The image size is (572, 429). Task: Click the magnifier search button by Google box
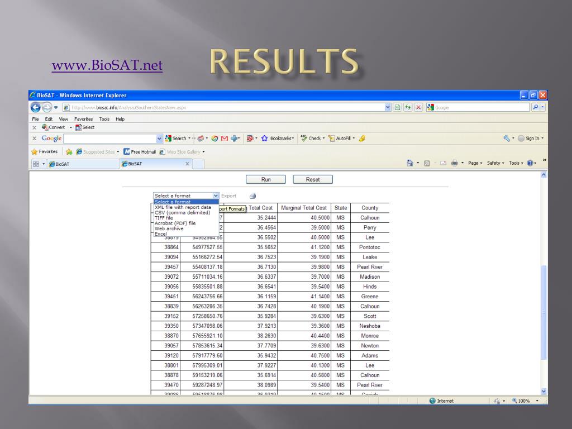535,107
